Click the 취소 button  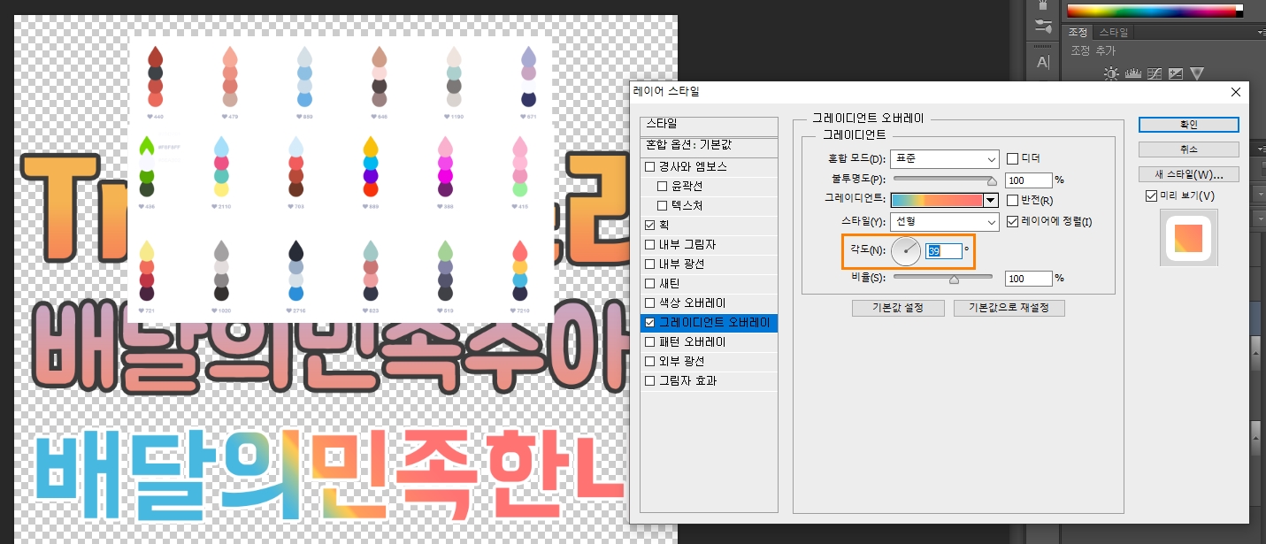click(1188, 149)
